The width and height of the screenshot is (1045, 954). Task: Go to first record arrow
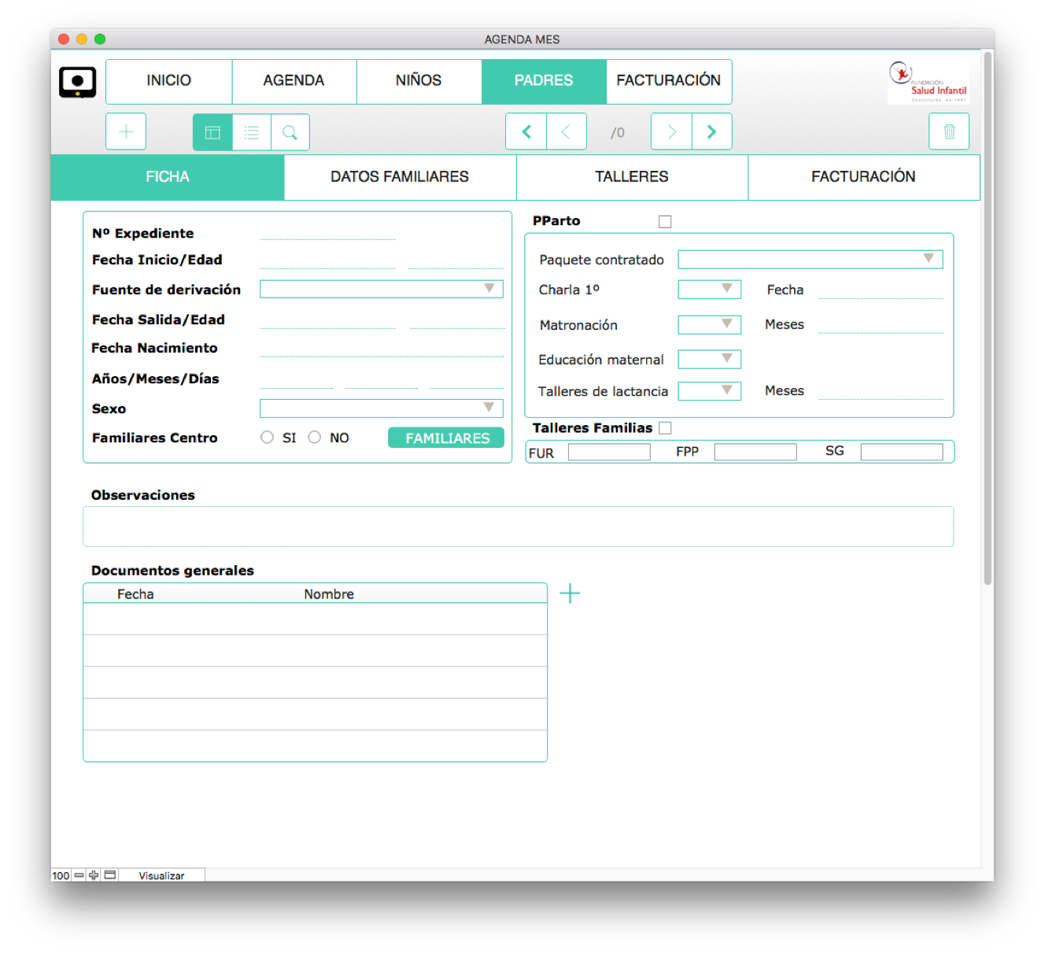coord(526,131)
